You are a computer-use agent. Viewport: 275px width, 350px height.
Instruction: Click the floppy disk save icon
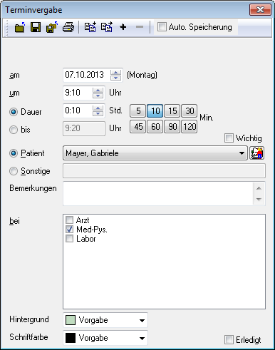[36, 27]
